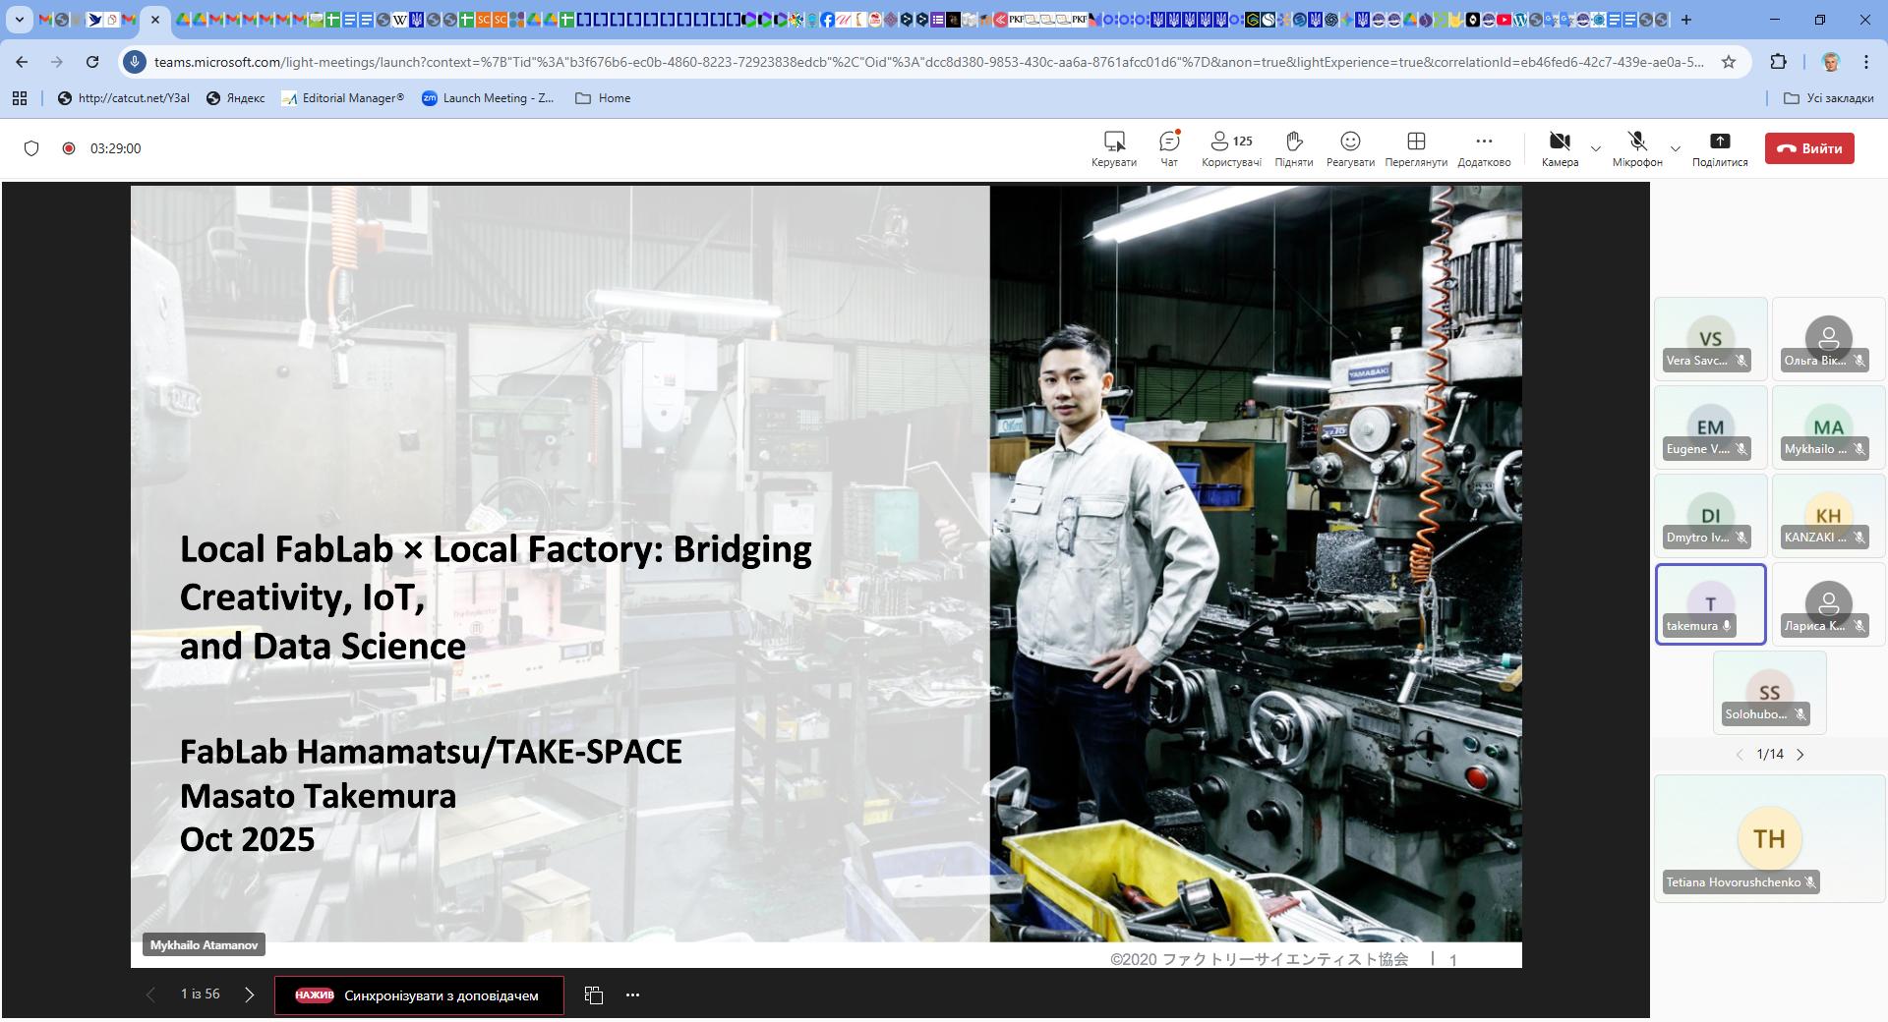1888x1022 pixels.
Task: Open the Editorial Manager bookmark
Action: coord(342,98)
